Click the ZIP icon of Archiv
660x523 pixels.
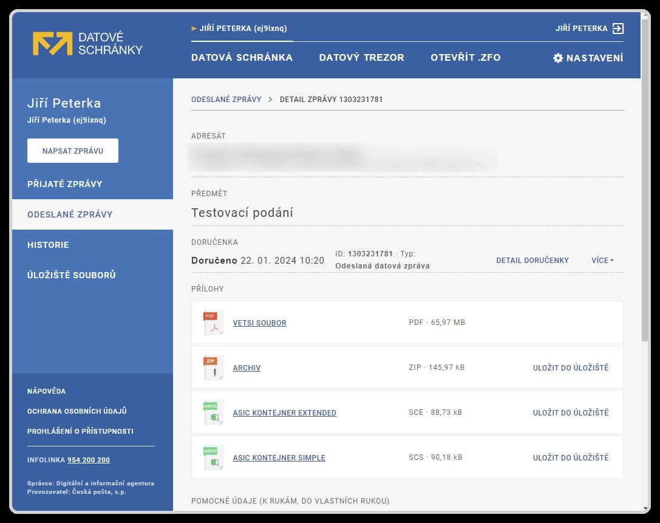[213, 367]
